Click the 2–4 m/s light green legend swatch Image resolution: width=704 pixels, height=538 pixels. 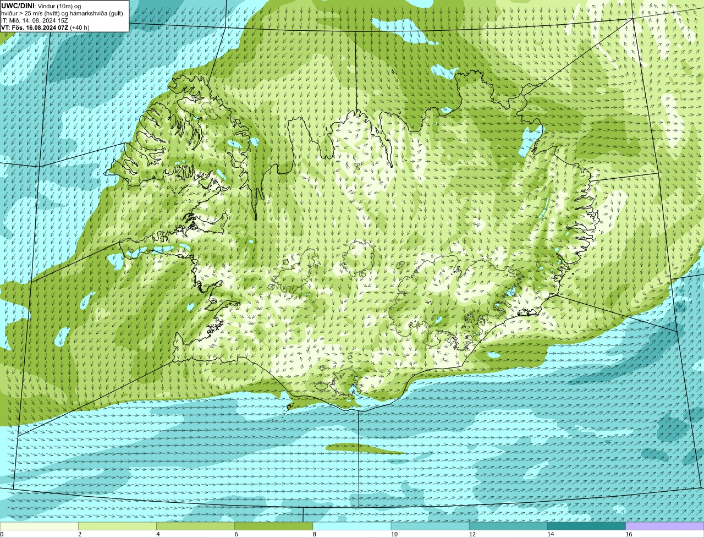point(117,526)
